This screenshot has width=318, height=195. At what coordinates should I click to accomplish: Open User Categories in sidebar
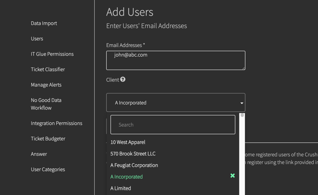pos(48,169)
